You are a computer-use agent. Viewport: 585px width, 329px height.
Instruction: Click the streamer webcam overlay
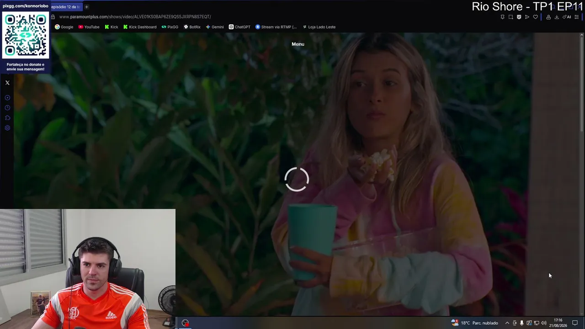tap(87, 269)
